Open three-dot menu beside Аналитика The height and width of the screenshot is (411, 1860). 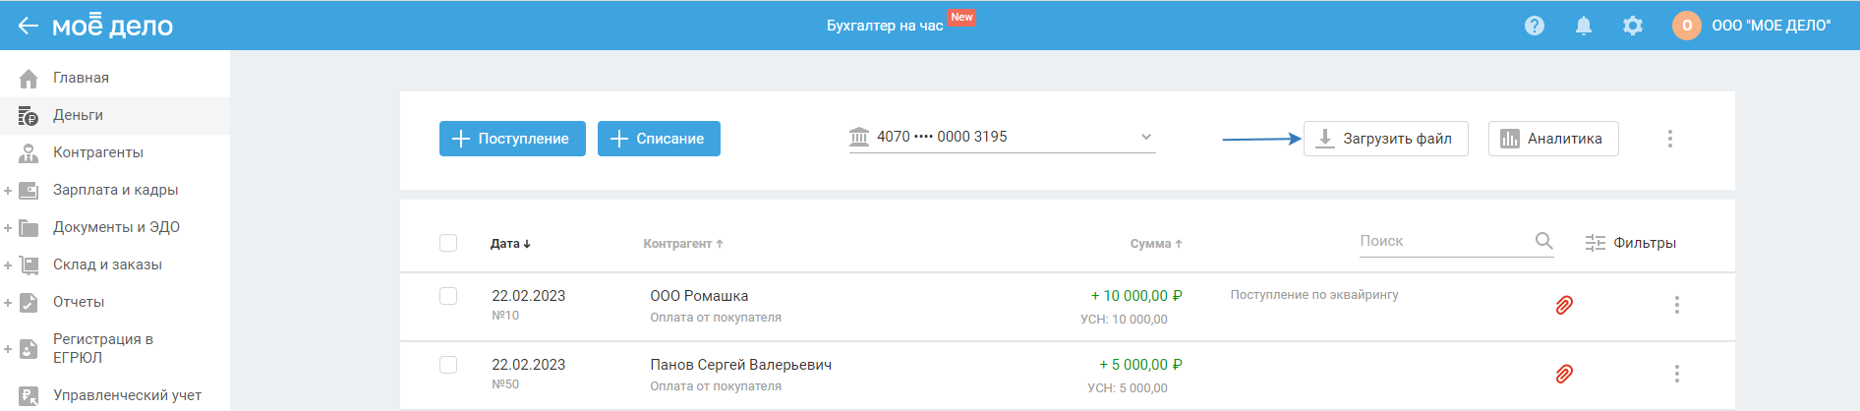[1669, 139]
